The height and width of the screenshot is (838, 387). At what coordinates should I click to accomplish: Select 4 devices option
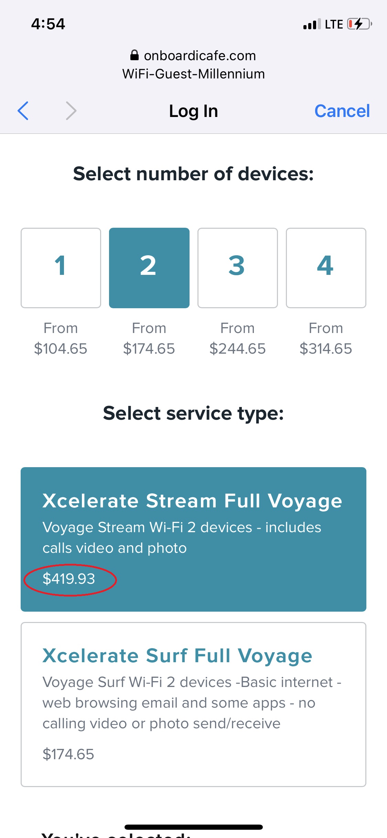[326, 268]
